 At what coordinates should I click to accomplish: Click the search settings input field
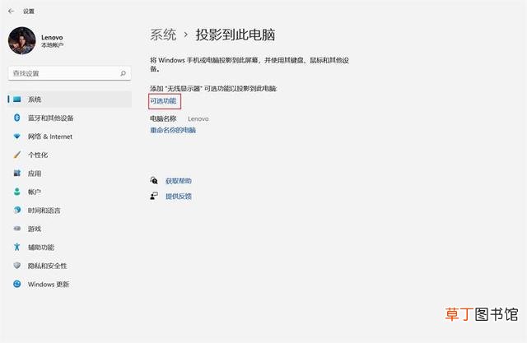coord(69,73)
